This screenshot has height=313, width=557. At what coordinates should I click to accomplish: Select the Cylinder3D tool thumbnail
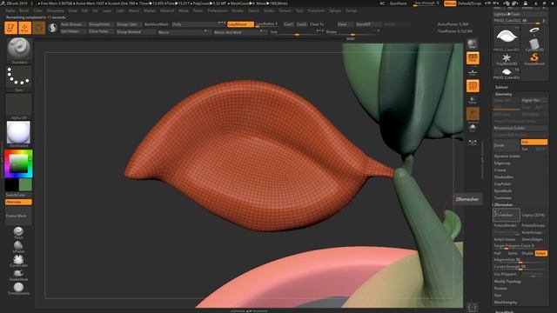pyautogui.click(x=534, y=45)
